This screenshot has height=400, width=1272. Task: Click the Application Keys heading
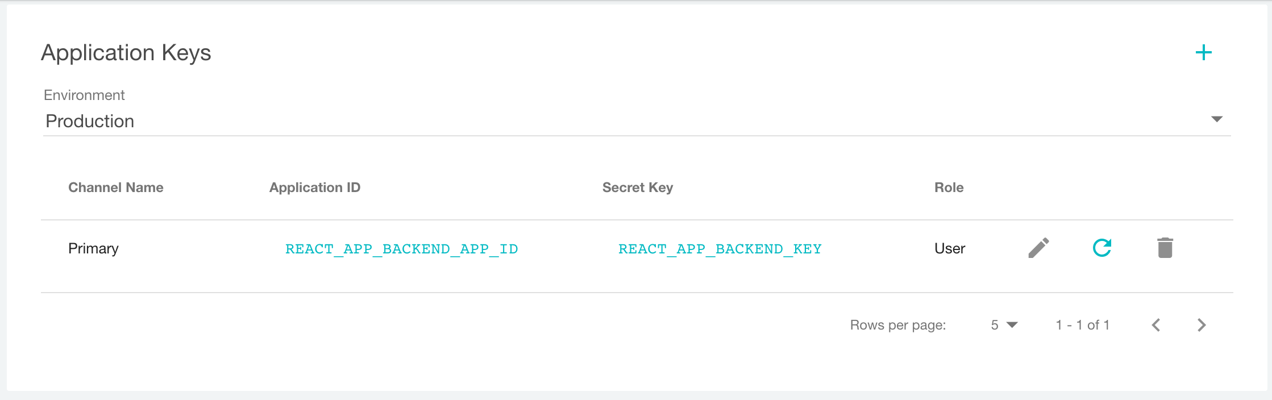(x=126, y=52)
